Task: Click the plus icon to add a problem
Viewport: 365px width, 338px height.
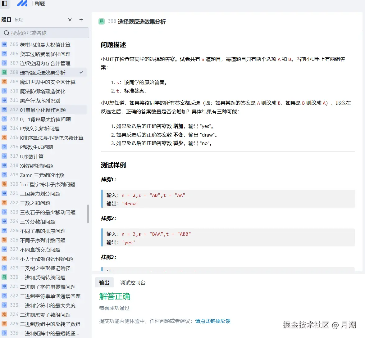Action: coord(81,20)
